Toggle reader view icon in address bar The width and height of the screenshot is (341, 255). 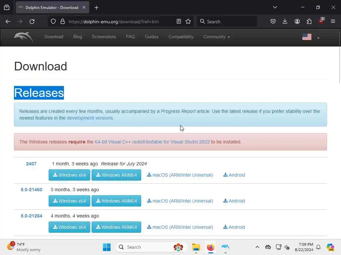coord(179,22)
